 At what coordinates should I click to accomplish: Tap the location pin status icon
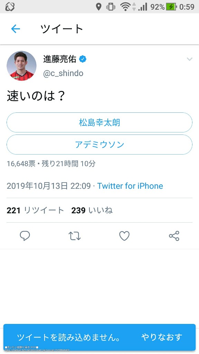[x=98, y=7]
